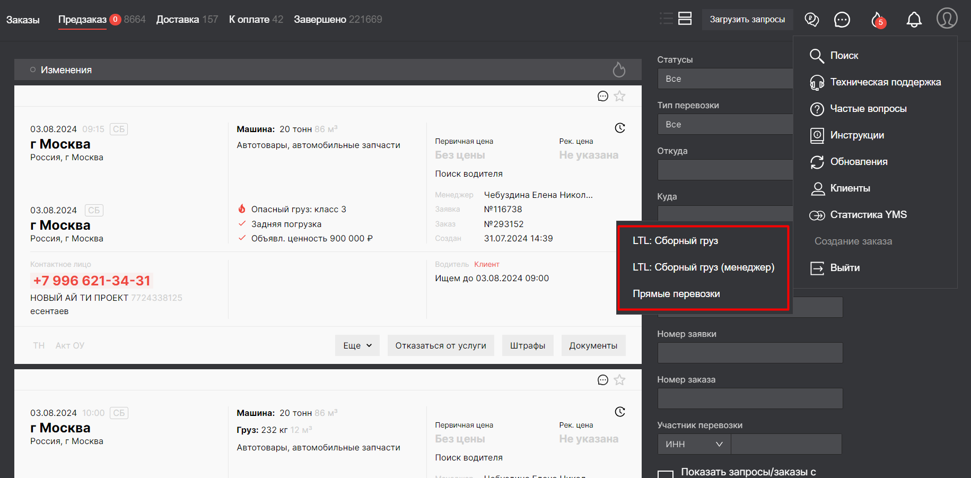Tick the Показать запросы/заказы checkbox
Screen dimensions: 971x478
pos(665,473)
